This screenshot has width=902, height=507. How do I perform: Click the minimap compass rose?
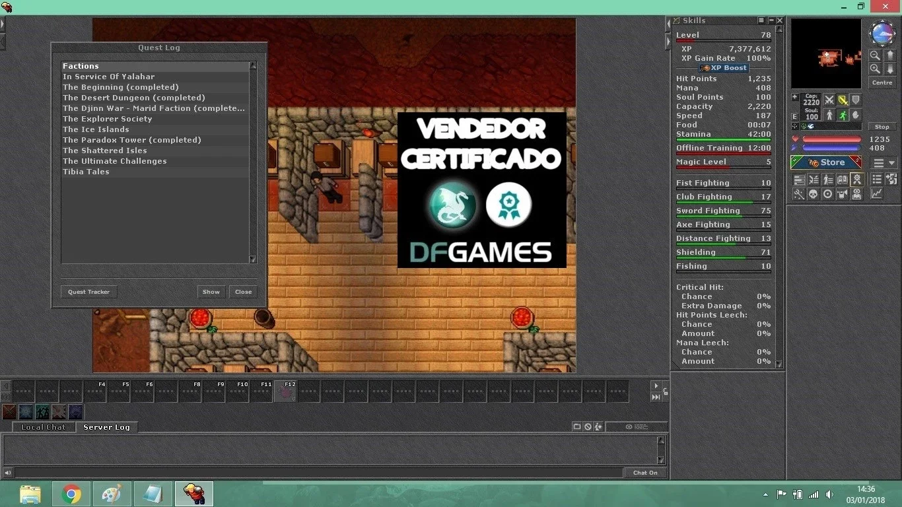pyautogui.click(x=882, y=33)
